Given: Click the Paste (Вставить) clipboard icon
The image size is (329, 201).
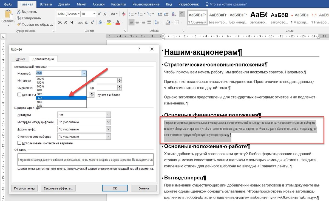Looking at the screenshot, I should [8, 14].
